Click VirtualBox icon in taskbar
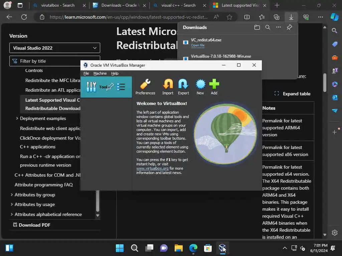Screen dimensions: 342x256 click(x=222, y=248)
